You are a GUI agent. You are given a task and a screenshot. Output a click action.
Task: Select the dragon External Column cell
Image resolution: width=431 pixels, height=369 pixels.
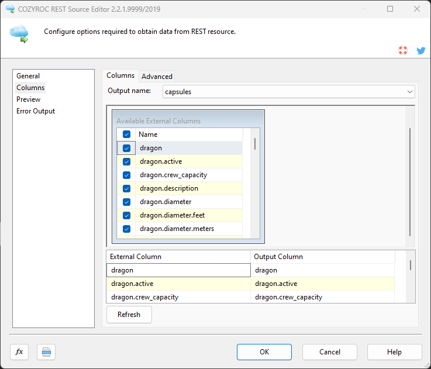coord(178,270)
